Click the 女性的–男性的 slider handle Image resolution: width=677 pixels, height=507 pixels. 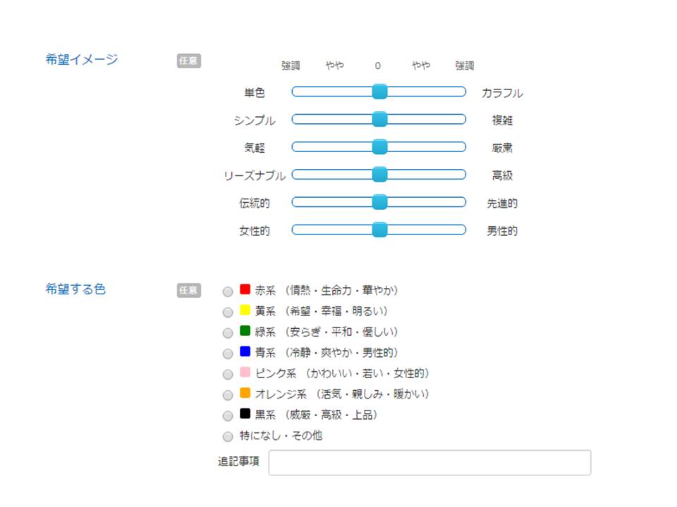point(379,230)
